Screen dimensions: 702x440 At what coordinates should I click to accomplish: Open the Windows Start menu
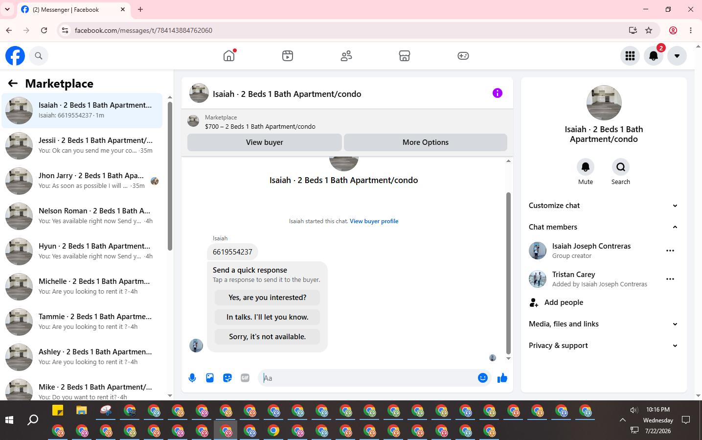[9, 420]
